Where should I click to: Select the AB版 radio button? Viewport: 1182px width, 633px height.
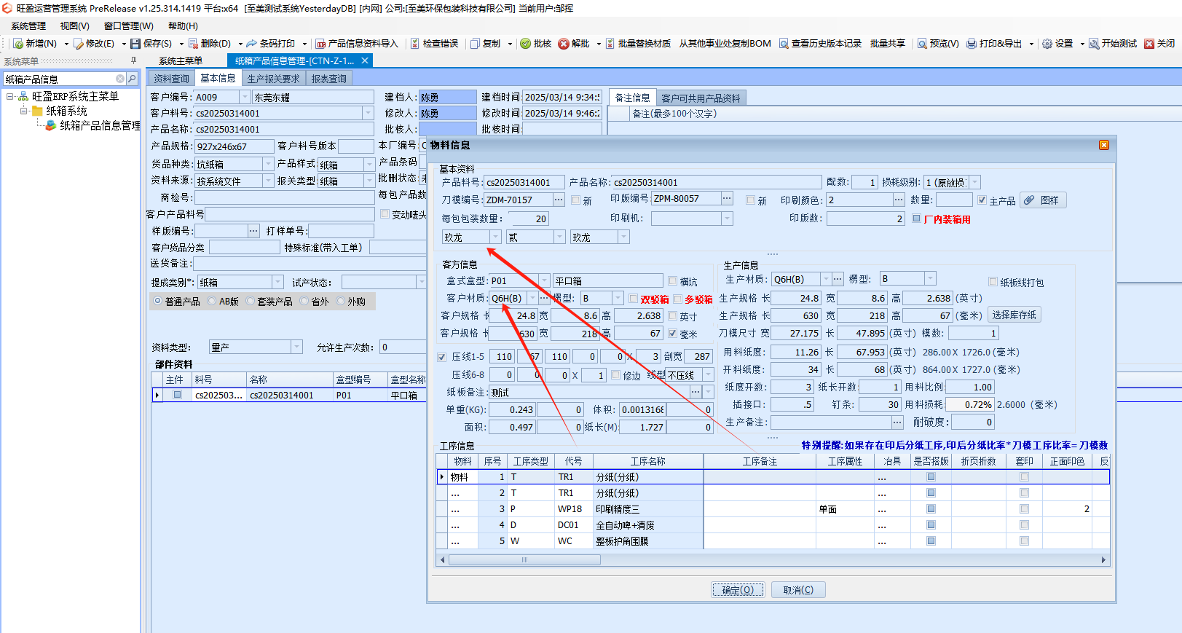click(212, 301)
